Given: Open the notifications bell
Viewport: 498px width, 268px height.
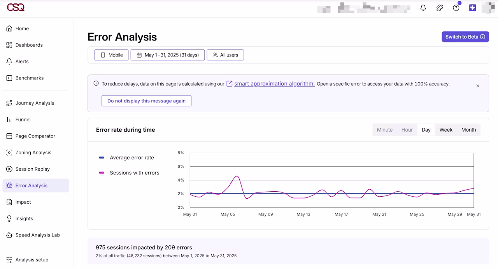Looking at the screenshot, I should click(423, 7).
